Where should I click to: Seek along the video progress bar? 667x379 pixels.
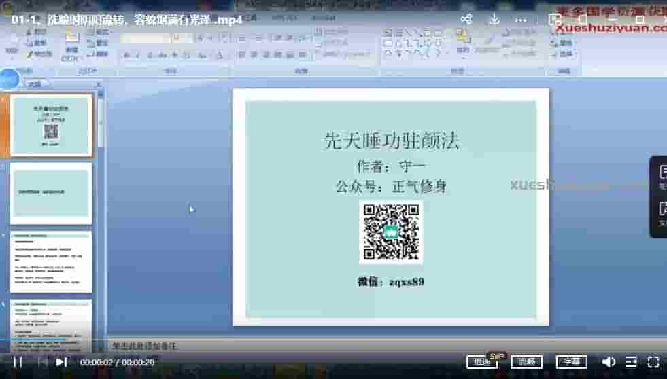coord(333,340)
